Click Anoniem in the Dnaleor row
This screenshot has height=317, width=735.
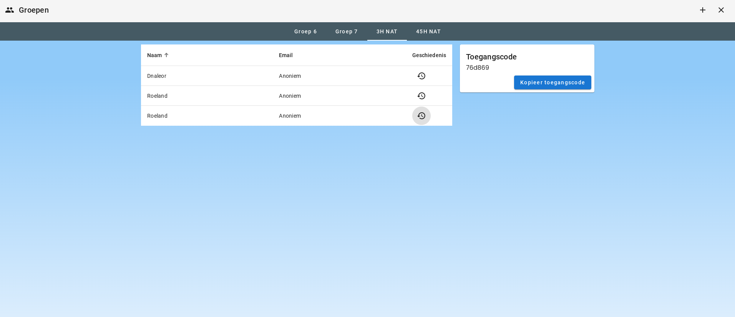(290, 76)
